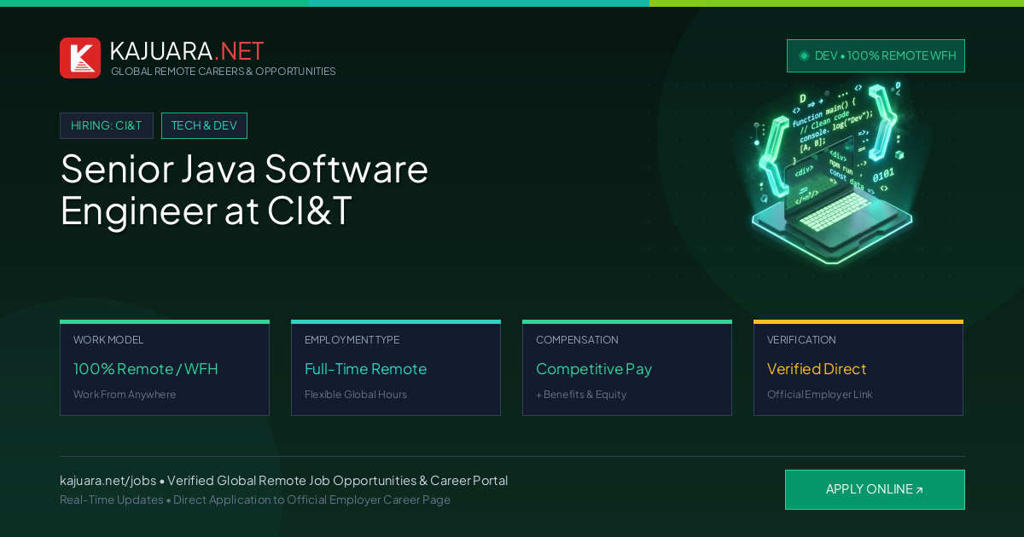Viewport: 1024px width, 537px height.
Task: Select the HIRING: CI&T tag
Action: pos(107,125)
